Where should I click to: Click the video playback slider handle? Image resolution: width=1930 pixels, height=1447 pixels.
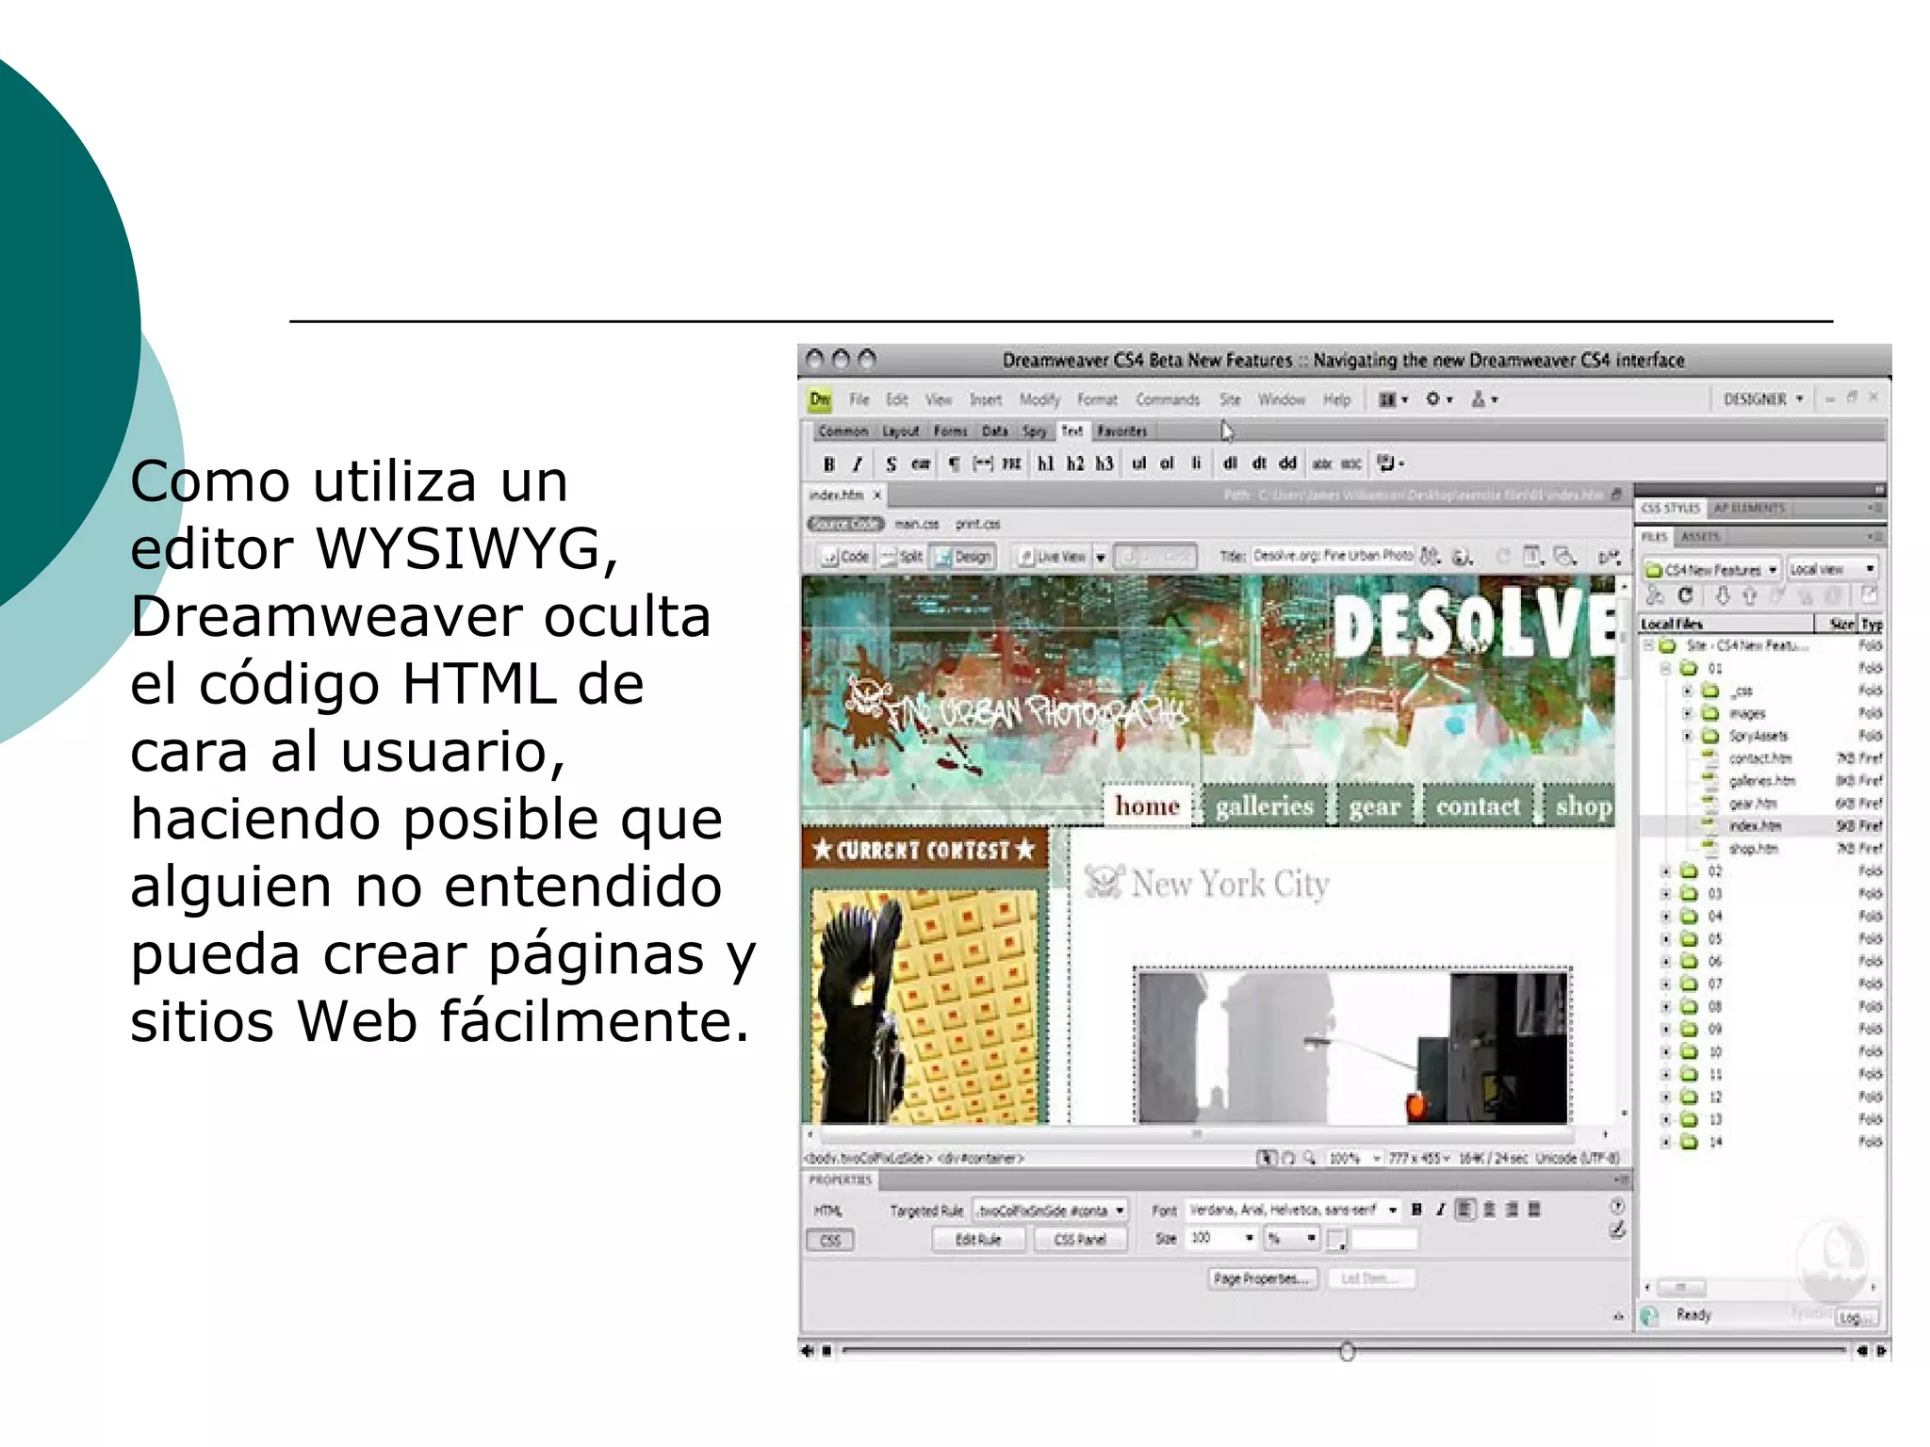[x=1347, y=1352]
